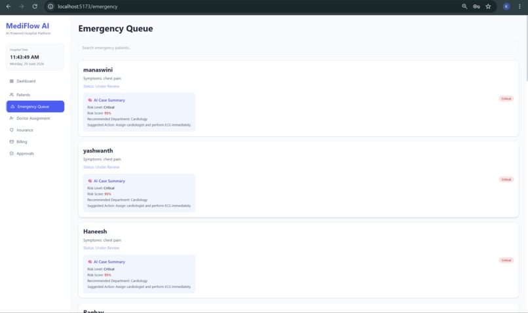Click the MediFlow AI logo title
528x313 pixels.
pyautogui.click(x=28, y=26)
